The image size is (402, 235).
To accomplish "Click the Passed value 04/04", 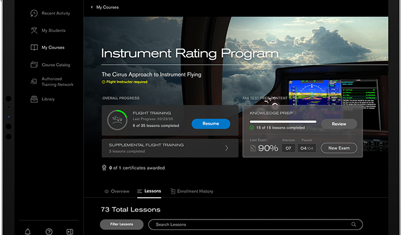I will [x=307, y=148].
